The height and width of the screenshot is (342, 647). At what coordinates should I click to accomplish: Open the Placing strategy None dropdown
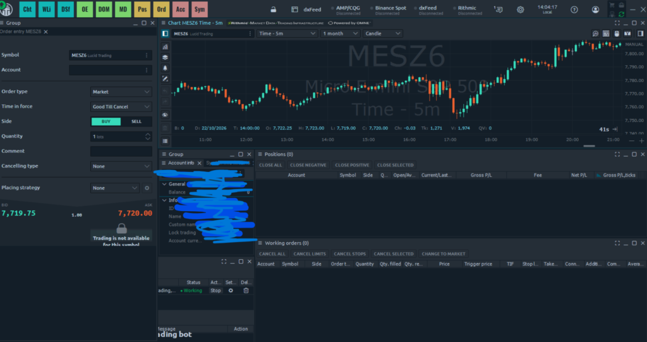coord(115,188)
